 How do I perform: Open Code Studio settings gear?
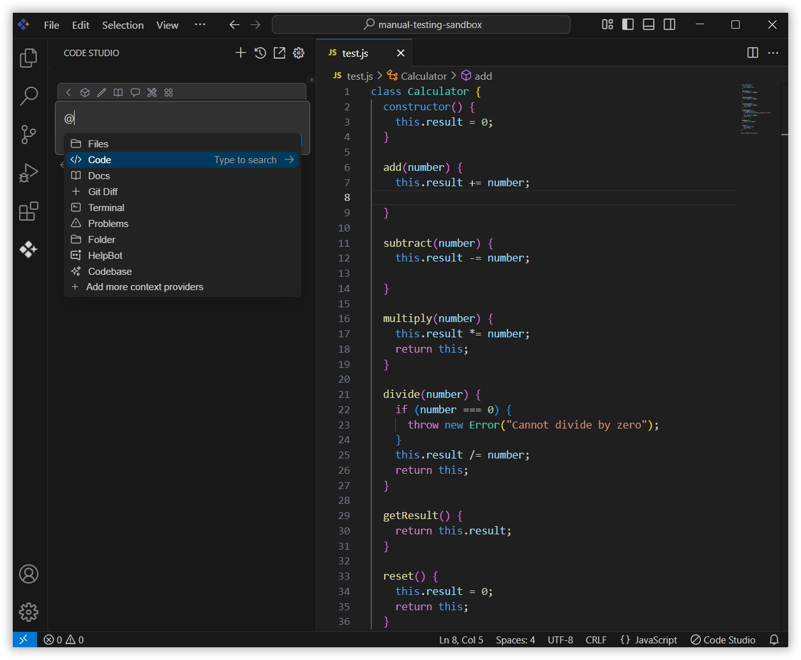[299, 53]
